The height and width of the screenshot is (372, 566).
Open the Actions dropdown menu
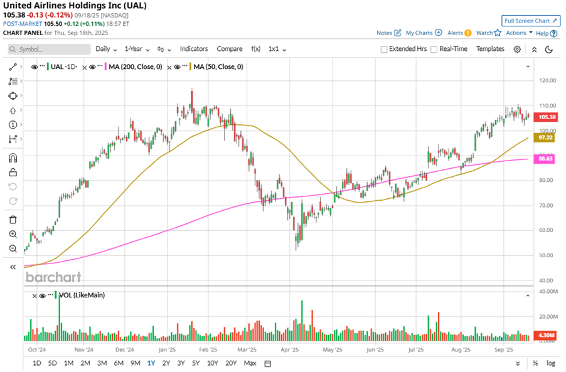(519, 33)
